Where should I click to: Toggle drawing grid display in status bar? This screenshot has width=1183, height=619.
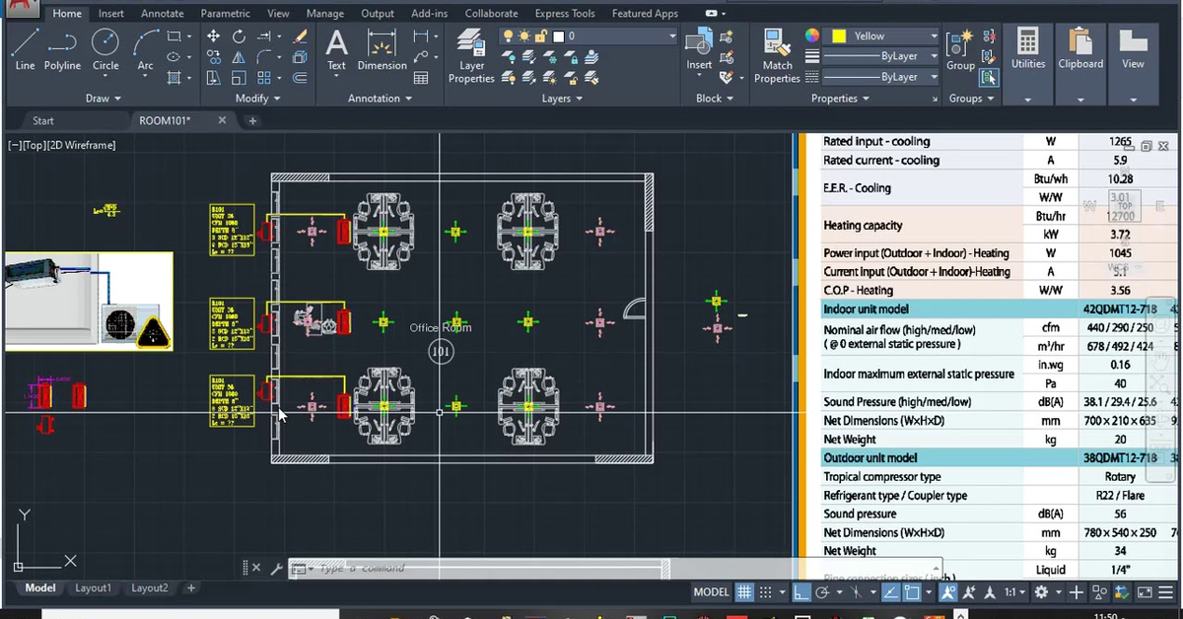point(745,592)
